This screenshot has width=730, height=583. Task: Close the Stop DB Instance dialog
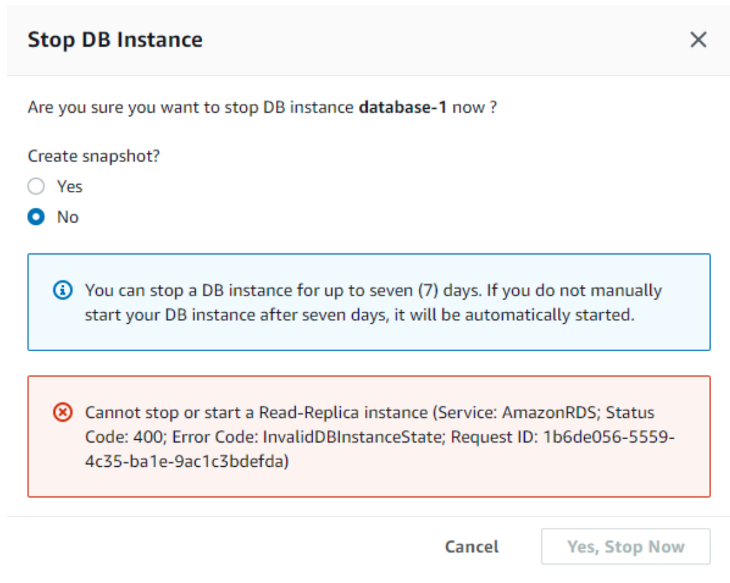pyautogui.click(x=698, y=40)
